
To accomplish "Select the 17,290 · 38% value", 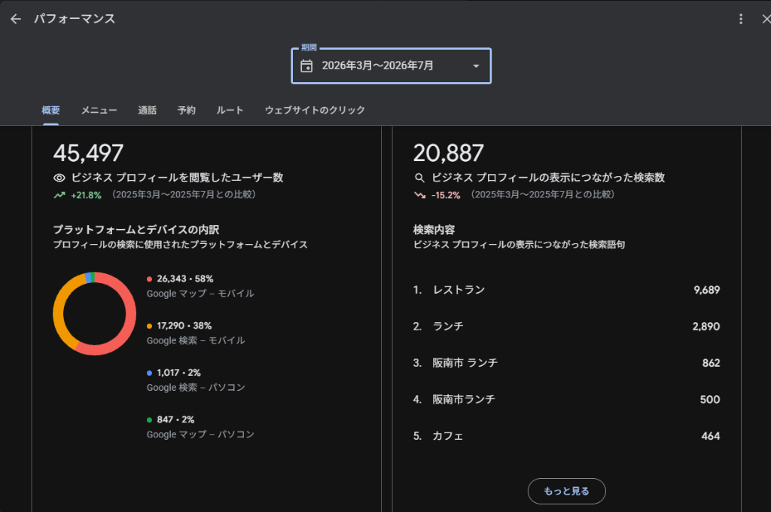I will [x=184, y=326].
